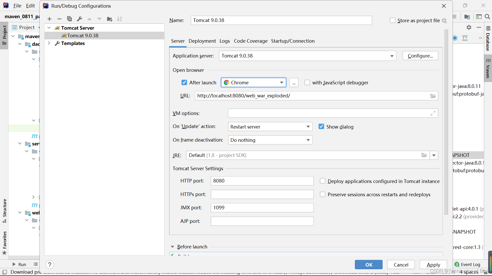The height and width of the screenshot is (276, 492).
Task: Open On frame deactivation dropdown
Action: pyautogui.click(x=270, y=140)
